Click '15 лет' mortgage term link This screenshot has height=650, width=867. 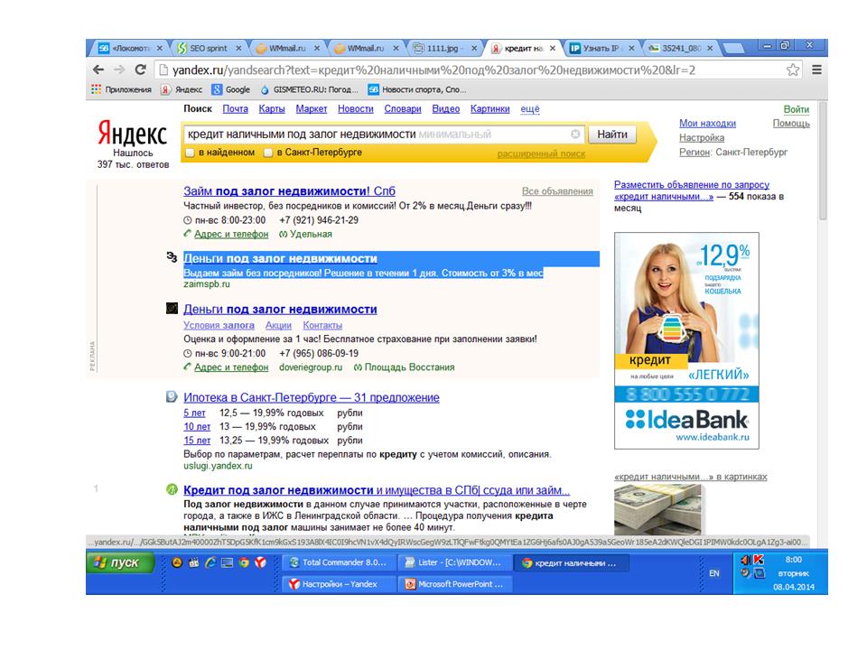point(197,441)
